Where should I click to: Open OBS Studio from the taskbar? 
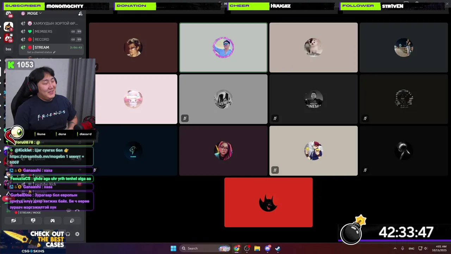coord(247,248)
